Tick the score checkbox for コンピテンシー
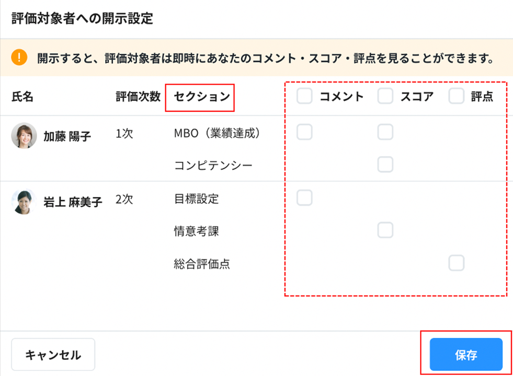The height and width of the screenshot is (376, 513). point(385,164)
